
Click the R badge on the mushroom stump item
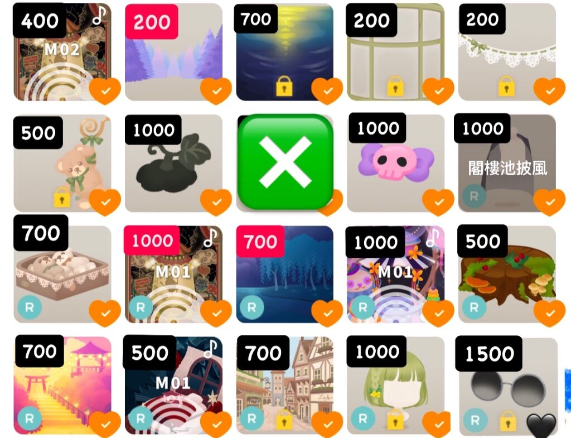[x=474, y=307]
